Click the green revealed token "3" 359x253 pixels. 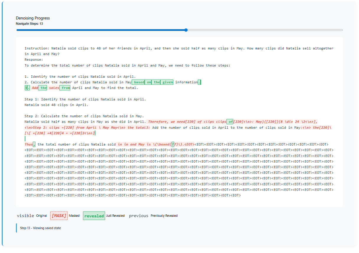pos(26,88)
